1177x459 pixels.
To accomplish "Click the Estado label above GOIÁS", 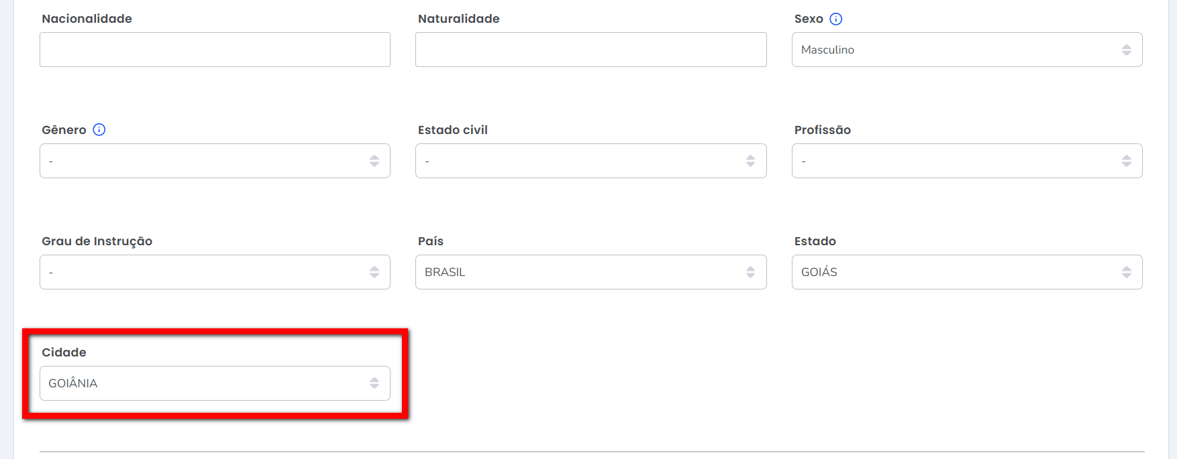I will (x=815, y=241).
